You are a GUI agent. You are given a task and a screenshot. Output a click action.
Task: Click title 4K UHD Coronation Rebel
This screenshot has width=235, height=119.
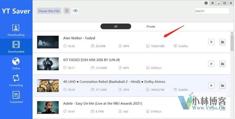pos(114,82)
